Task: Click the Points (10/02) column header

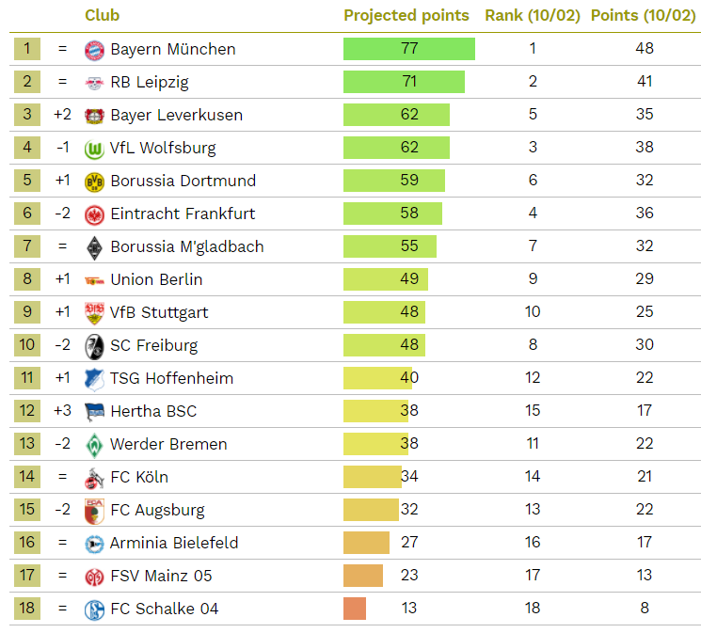Action: (x=643, y=15)
